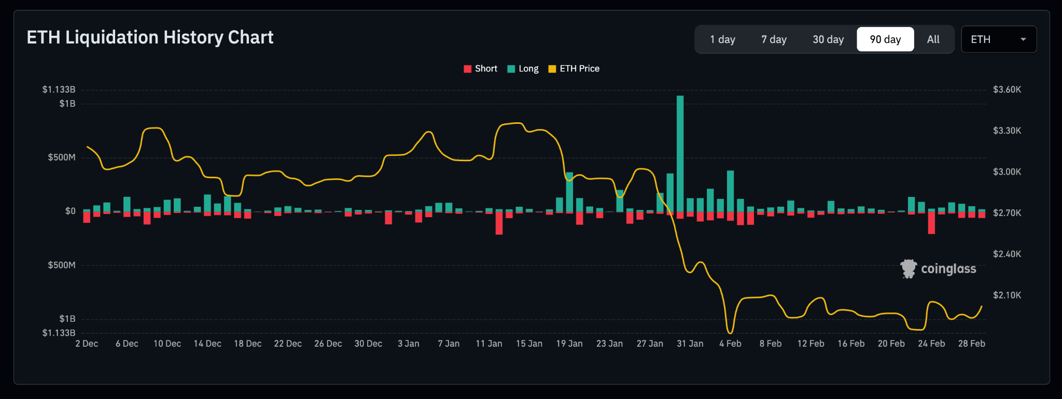1062x399 pixels.
Task: Click the 2 Dec x-axis date label
Action: click(x=87, y=344)
